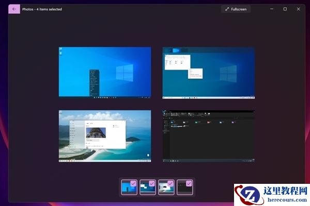Open the dark mode File Explorer photo
The width and height of the screenshot is (310, 206).
209,136
